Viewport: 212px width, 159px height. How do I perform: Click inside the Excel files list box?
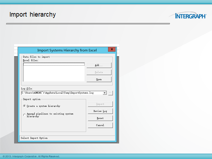54,72
